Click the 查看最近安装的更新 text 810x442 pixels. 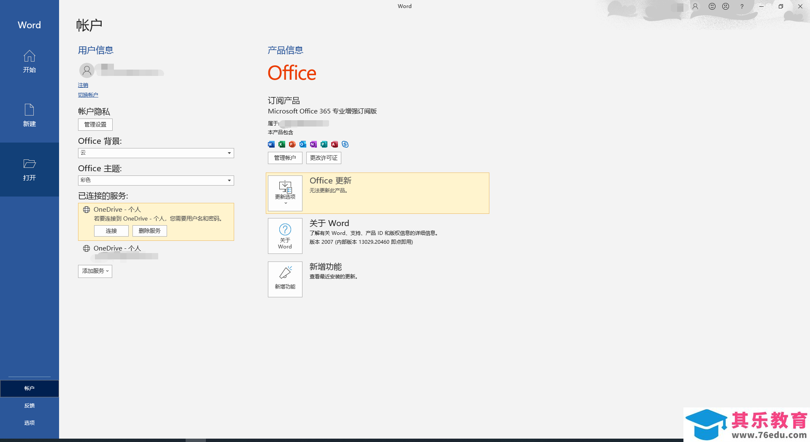point(334,277)
